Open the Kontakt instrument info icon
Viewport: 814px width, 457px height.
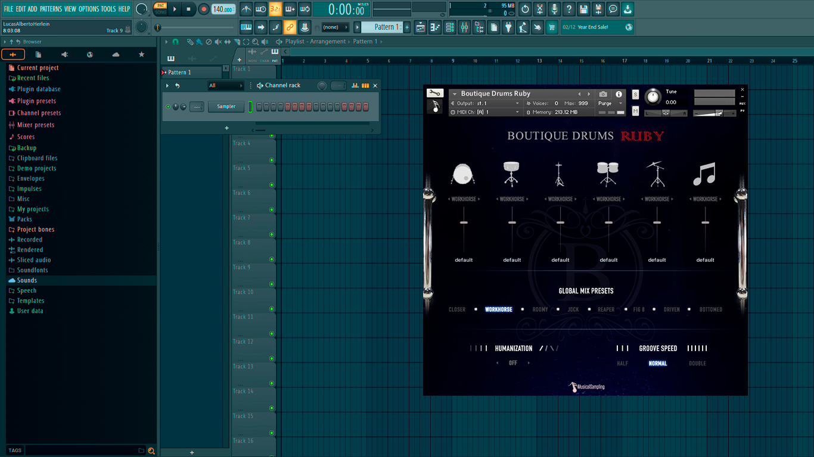(x=619, y=94)
